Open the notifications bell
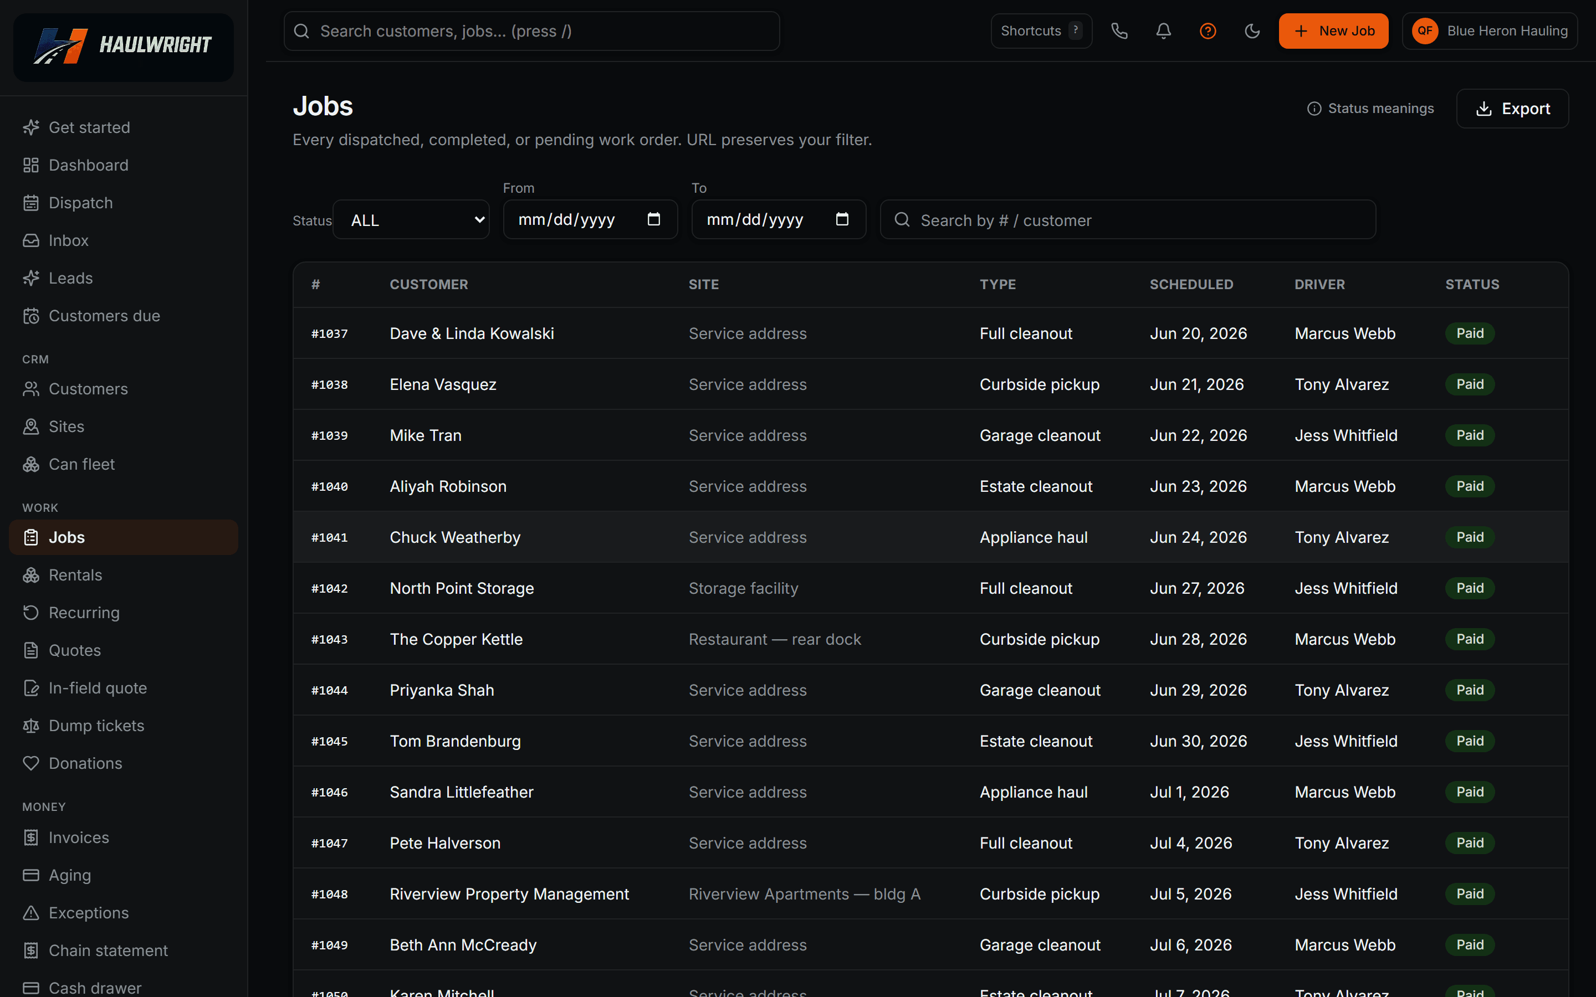 [1163, 31]
